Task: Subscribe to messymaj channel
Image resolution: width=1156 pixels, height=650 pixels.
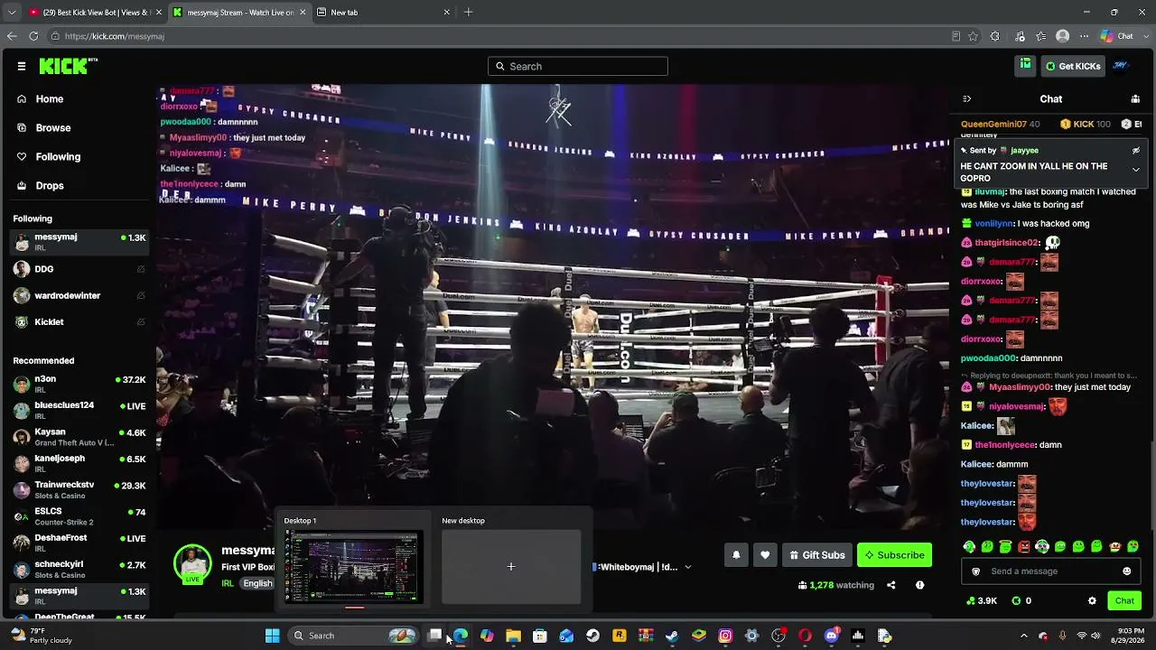Action: click(x=894, y=555)
